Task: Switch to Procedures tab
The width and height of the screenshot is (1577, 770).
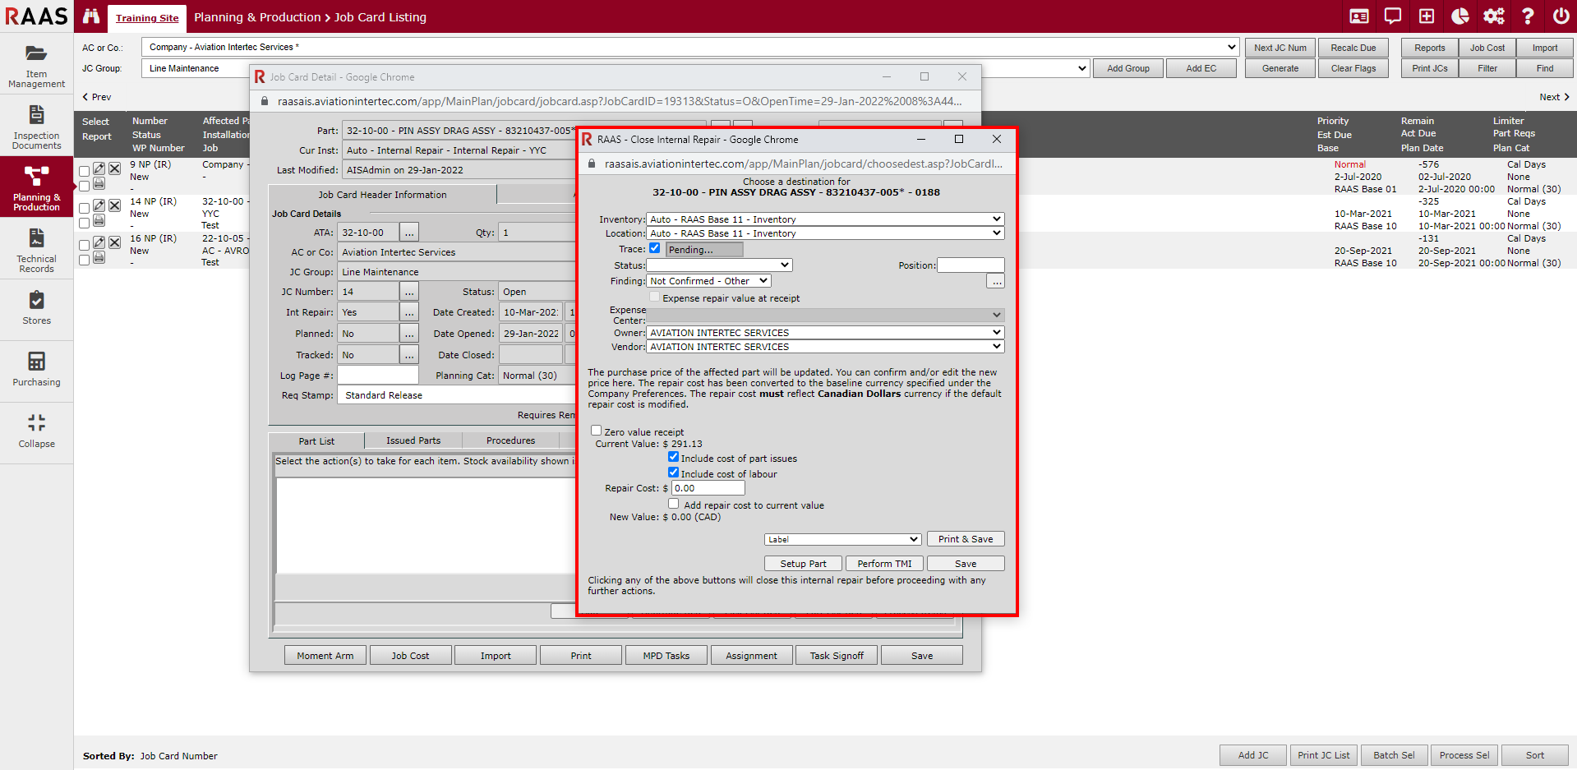Action: pyautogui.click(x=510, y=440)
